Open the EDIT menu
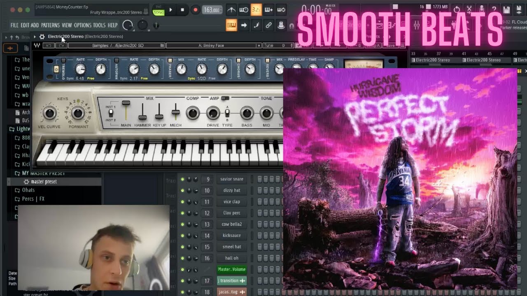This screenshot has height=296, width=527. pos(25,25)
